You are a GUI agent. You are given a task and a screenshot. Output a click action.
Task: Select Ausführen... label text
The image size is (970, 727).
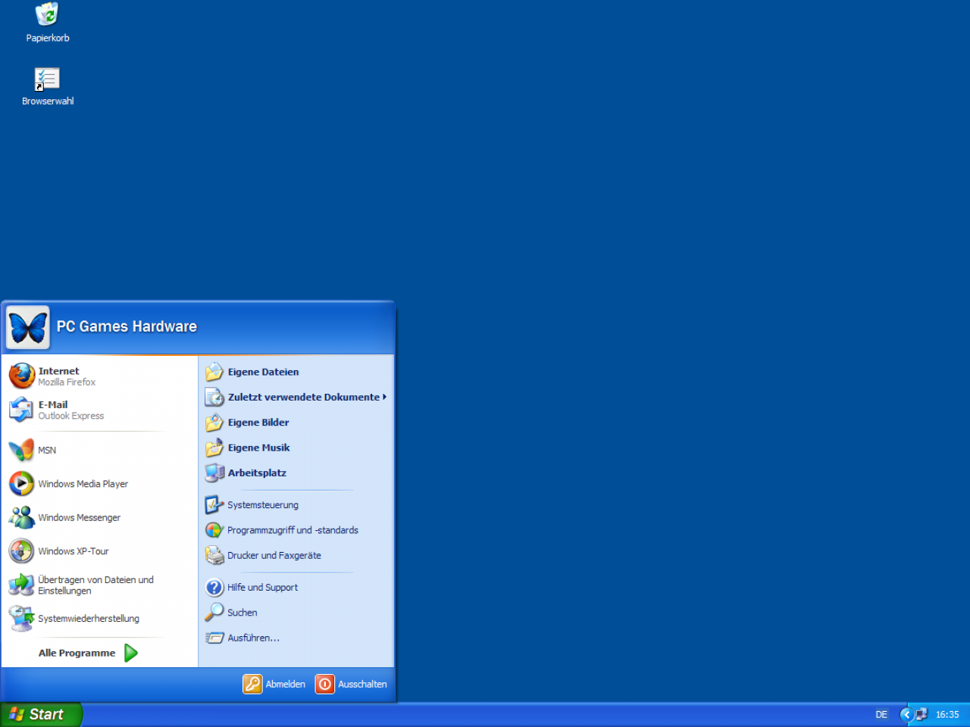[x=253, y=638]
